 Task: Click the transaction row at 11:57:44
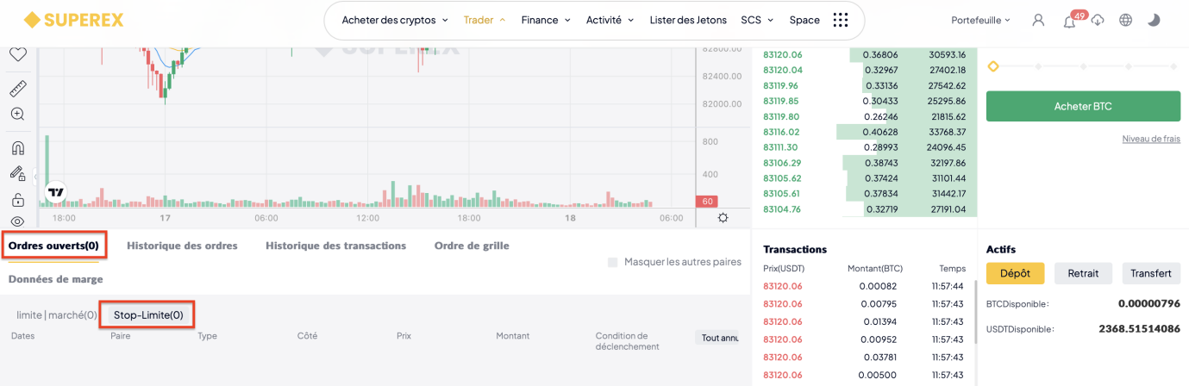coord(864,286)
